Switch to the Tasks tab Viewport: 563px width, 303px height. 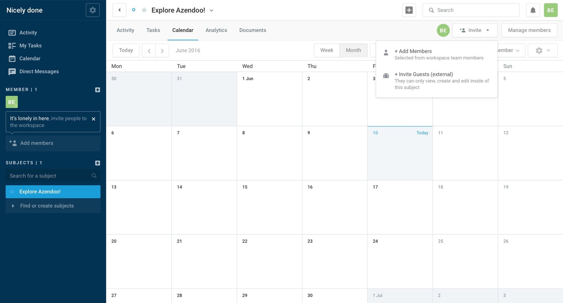click(153, 30)
